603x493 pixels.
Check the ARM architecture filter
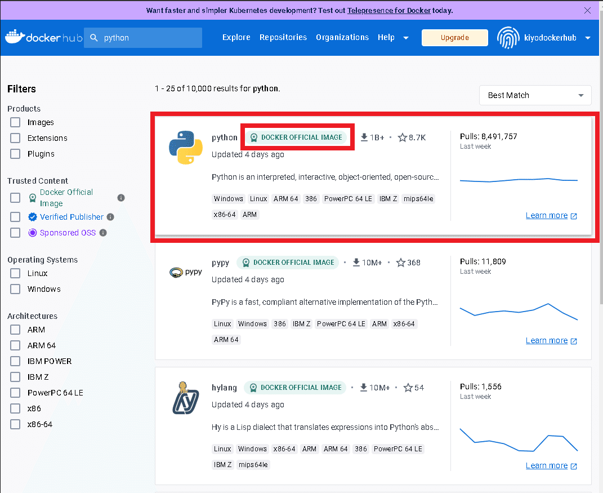point(15,330)
